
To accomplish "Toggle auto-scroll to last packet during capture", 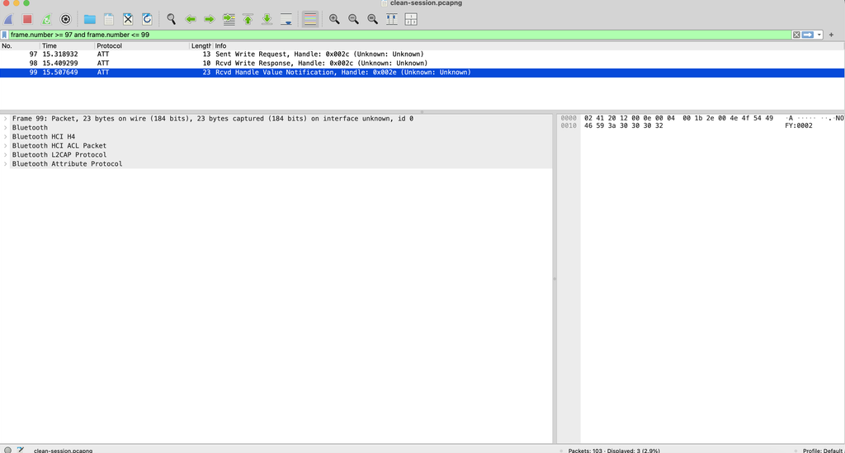I will 286,20.
